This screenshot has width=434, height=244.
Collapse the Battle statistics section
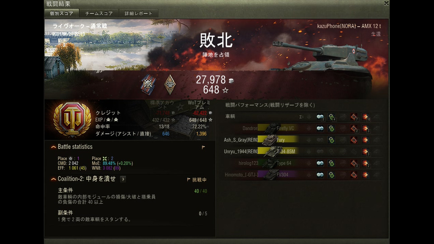point(53,147)
